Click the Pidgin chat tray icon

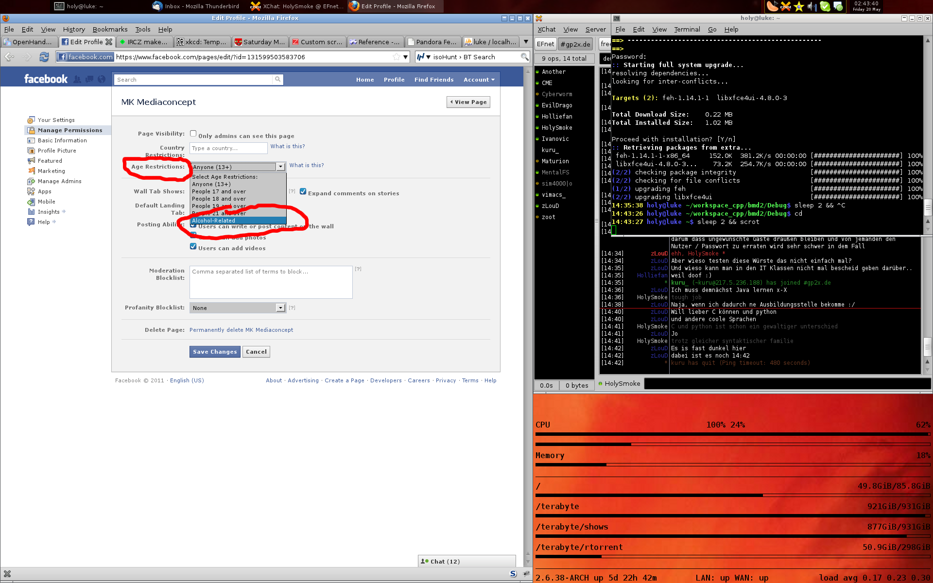(x=838, y=6)
